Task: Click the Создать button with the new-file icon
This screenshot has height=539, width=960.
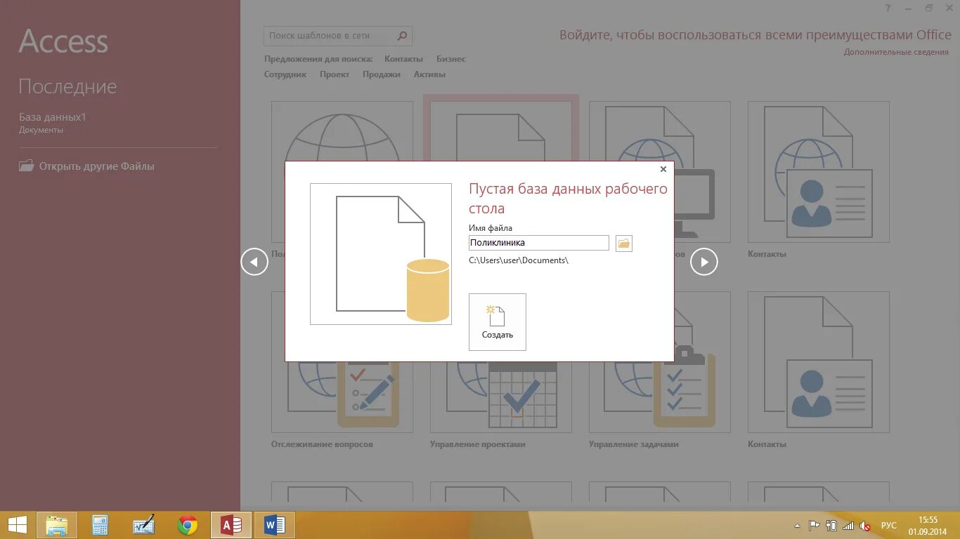Action: 498,321
